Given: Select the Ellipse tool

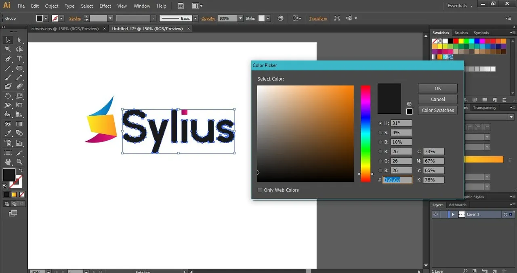Looking at the screenshot, I should tap(19, 68).
